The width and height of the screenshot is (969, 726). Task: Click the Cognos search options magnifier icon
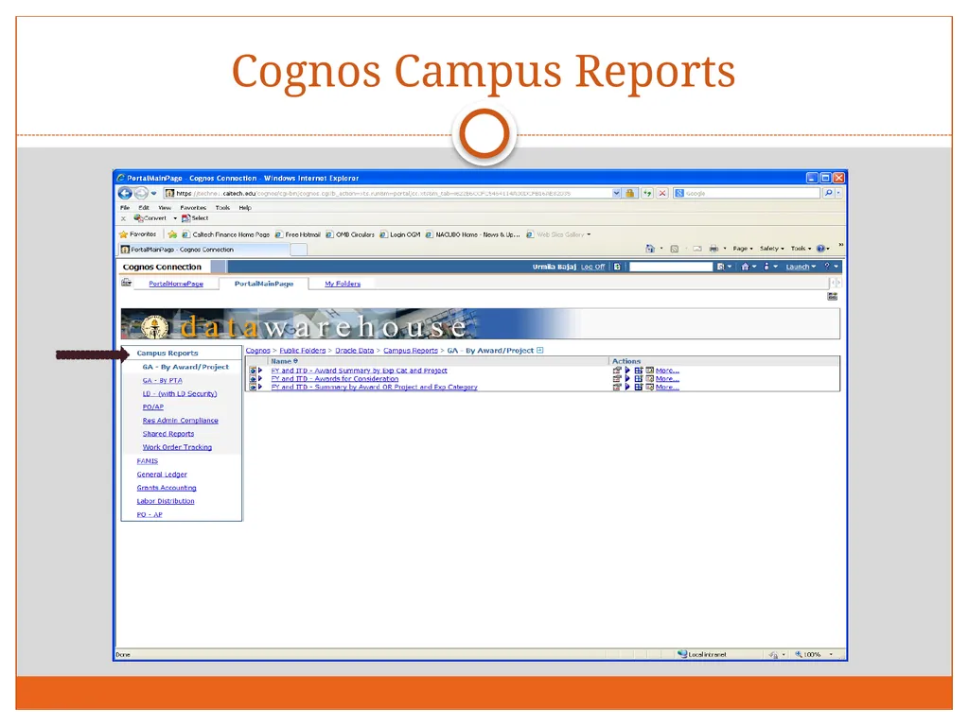click(x=720, y=267)
